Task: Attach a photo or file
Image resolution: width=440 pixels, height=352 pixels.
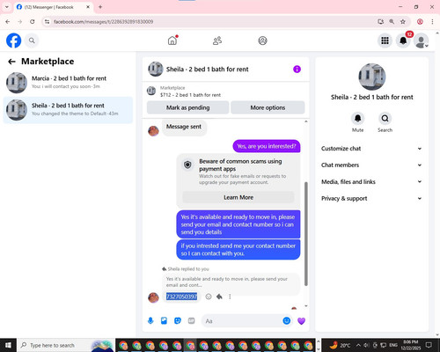Action: (x=164, y=320)
